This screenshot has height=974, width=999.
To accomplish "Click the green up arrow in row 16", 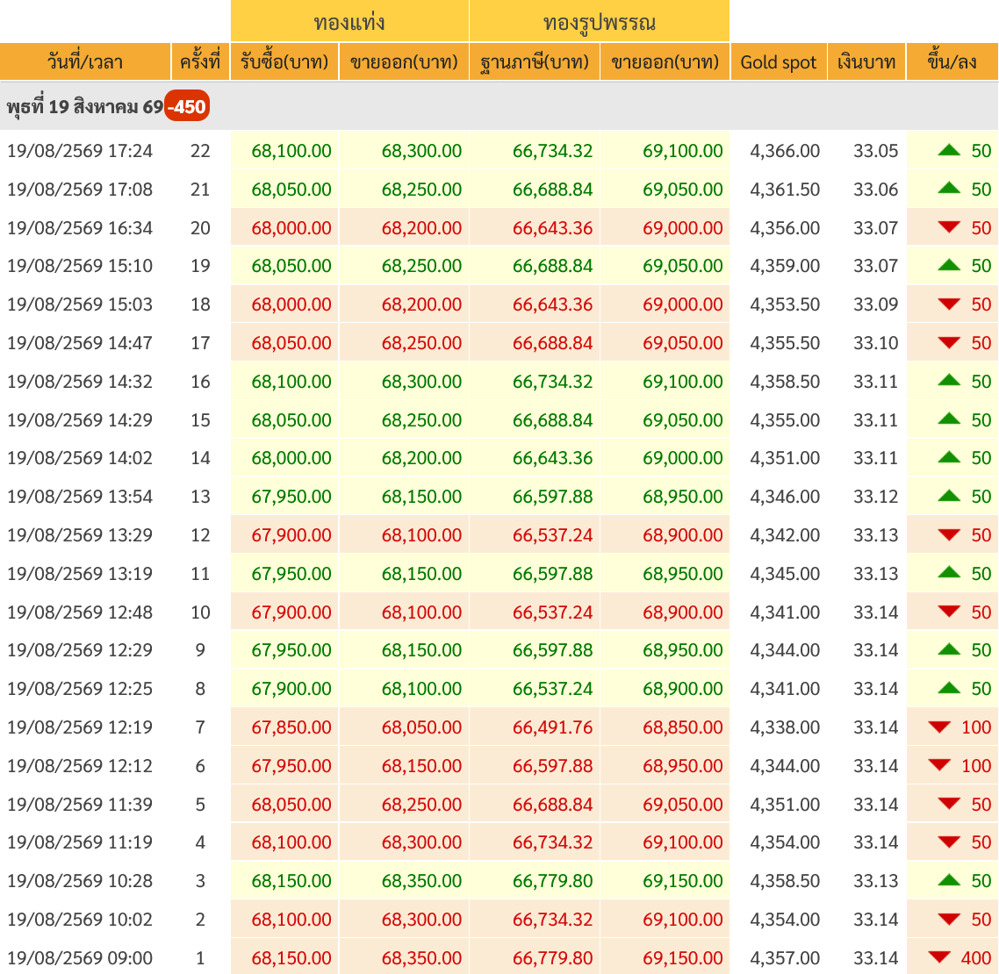I will 949,381.
